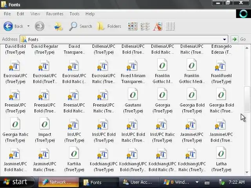Open the Help menu
Viewport: 251px width, 188px height.
click(x=90, y=14)
